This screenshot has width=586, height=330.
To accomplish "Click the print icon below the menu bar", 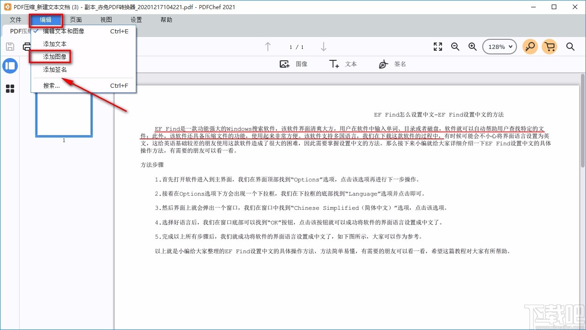I will (27, 47).
